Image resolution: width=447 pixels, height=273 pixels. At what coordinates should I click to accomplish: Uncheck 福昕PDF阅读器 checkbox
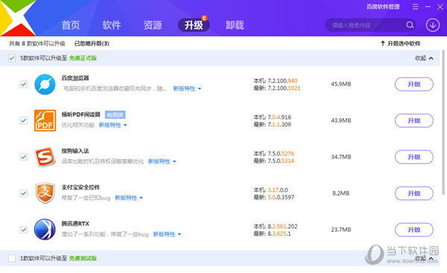[24, 121]
